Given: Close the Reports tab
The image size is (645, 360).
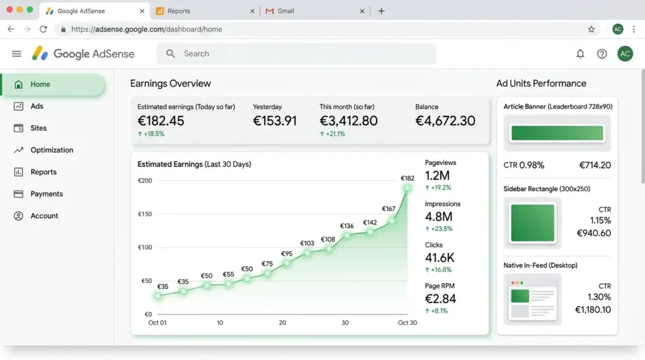Looking at the screenshot, I should (x=252, y=11).
